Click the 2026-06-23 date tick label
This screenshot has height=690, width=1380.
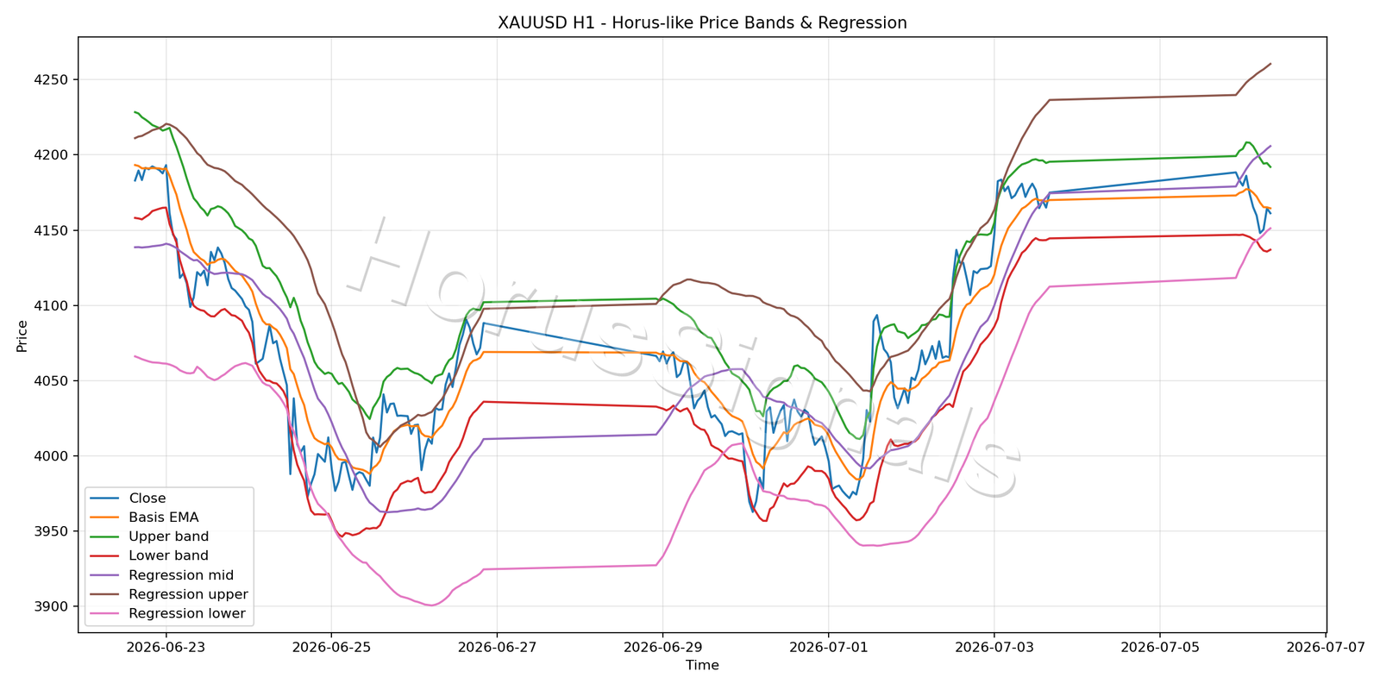point(166,647)
